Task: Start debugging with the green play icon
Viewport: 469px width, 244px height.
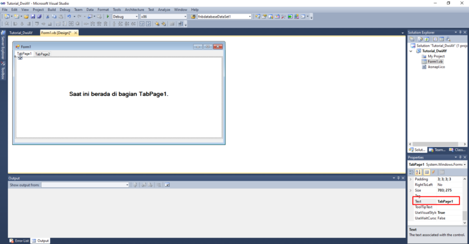Action: 107,16
